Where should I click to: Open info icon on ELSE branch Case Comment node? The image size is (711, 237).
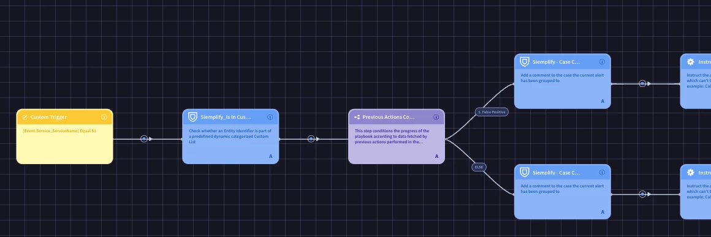(602, 172)
